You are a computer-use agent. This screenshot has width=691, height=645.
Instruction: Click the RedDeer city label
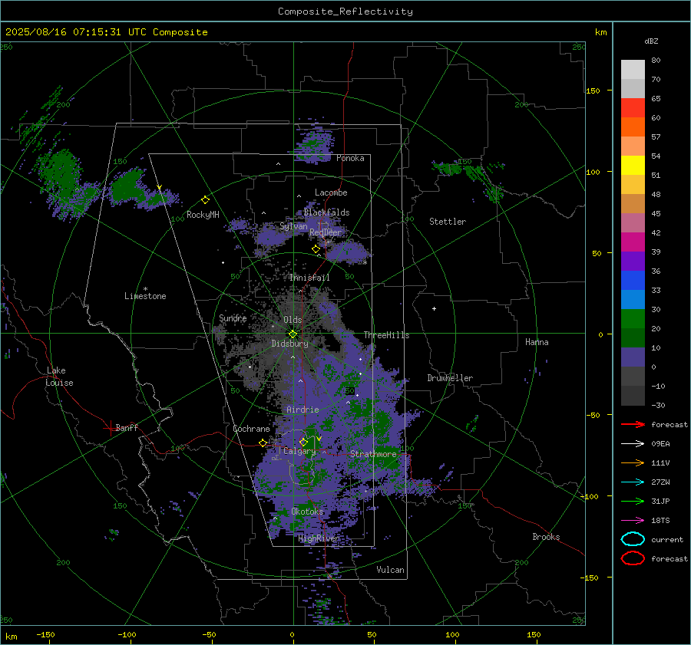pos(326,232)
